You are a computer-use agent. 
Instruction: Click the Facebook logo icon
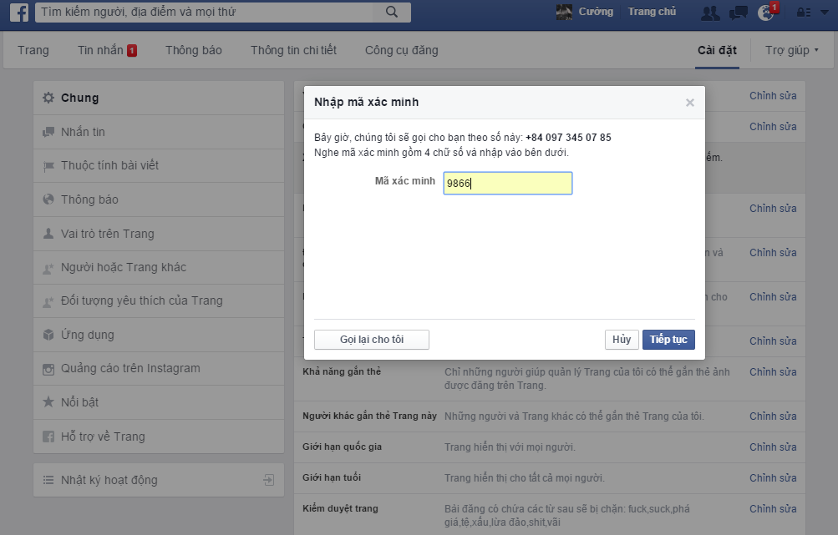[x=19, y=13]
